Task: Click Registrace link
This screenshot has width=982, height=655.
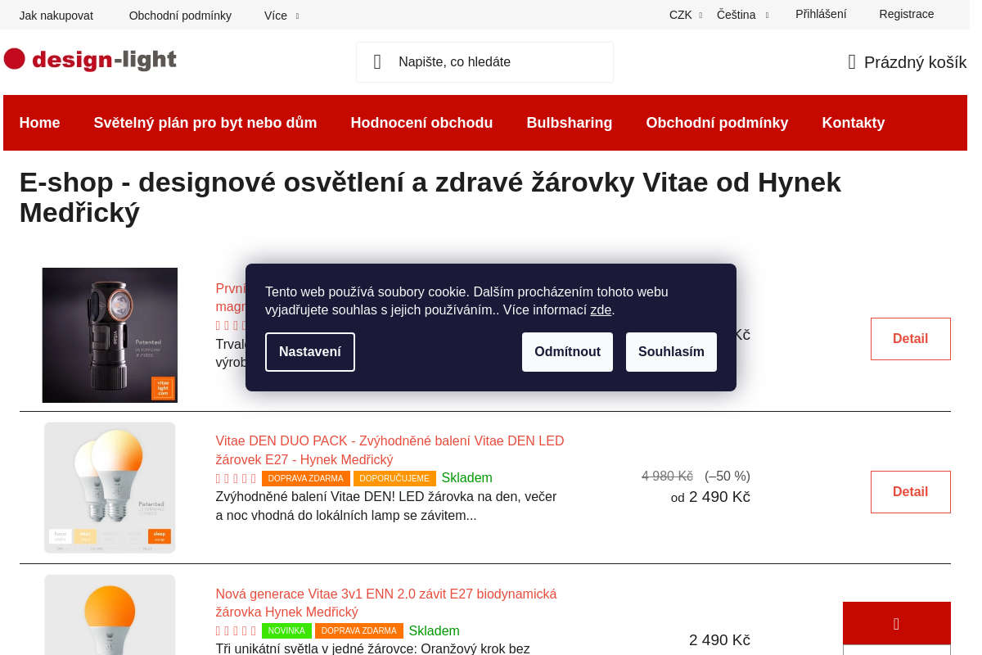Action: click(x=907, y=14)
